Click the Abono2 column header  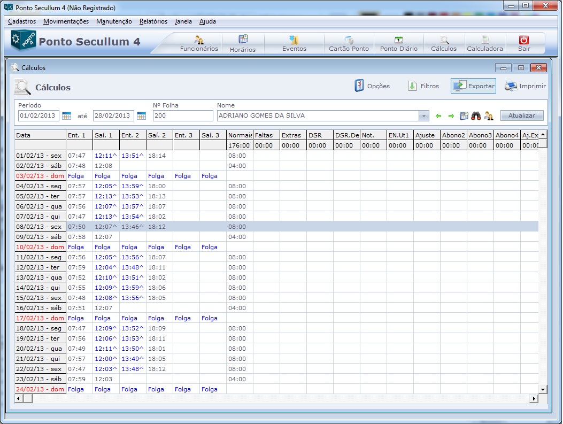[x=453, y=135]
